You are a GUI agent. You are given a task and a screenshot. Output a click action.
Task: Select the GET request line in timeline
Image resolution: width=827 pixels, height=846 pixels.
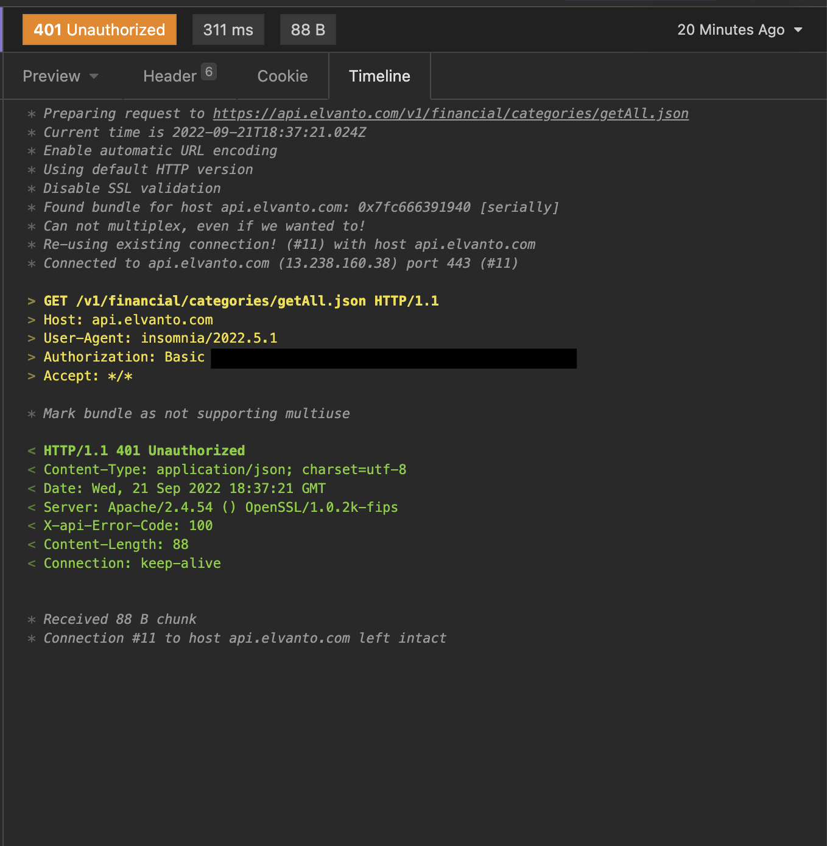tap(241, 301)
